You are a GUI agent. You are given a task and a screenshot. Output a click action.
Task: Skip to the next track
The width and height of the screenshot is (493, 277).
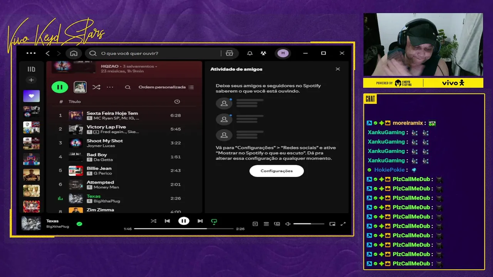click(200, 221)
